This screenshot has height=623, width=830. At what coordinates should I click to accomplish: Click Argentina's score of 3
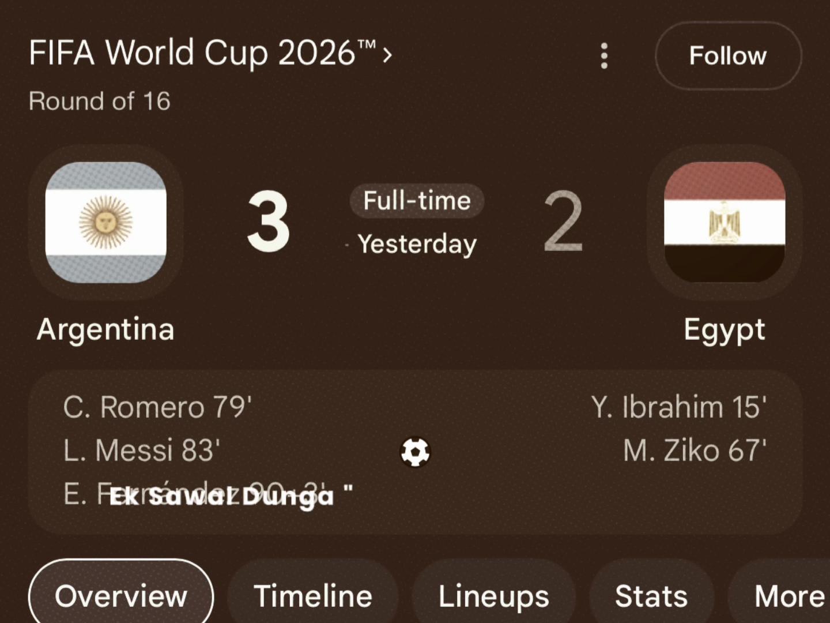click(x=268, y=222)
